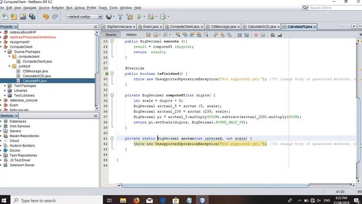
Task: Click the Find Selection magnifier icon
Action: [178, 35]
